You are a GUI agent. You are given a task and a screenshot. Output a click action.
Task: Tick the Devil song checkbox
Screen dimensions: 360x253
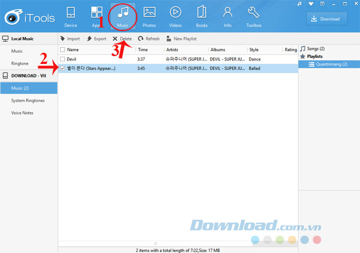coord(62,59)
